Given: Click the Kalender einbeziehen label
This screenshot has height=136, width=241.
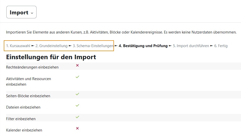Looking at the screenshot, I should pyautogui.click(x=24, y=130).
